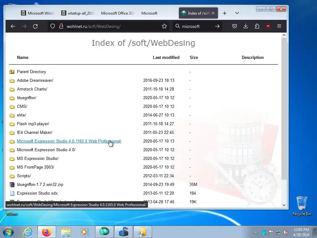Open the Parent Directory link
The image size is (317, 238).
click(x=32, y=72)
